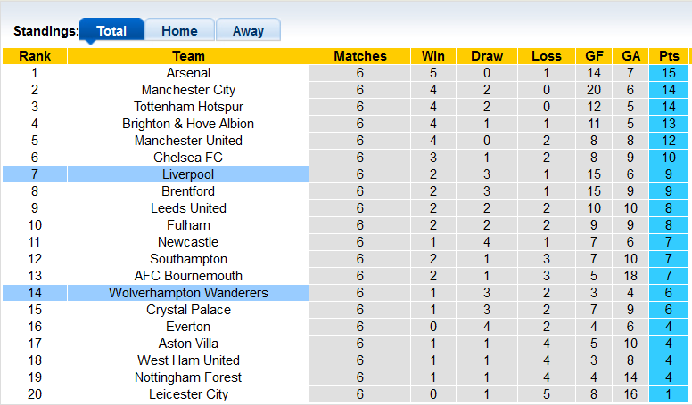Image resolution: width=692 pixels, height=405 pixels.
Task: Select Wolverhampton Wanderers highlighted row
Action: (188, 293)
